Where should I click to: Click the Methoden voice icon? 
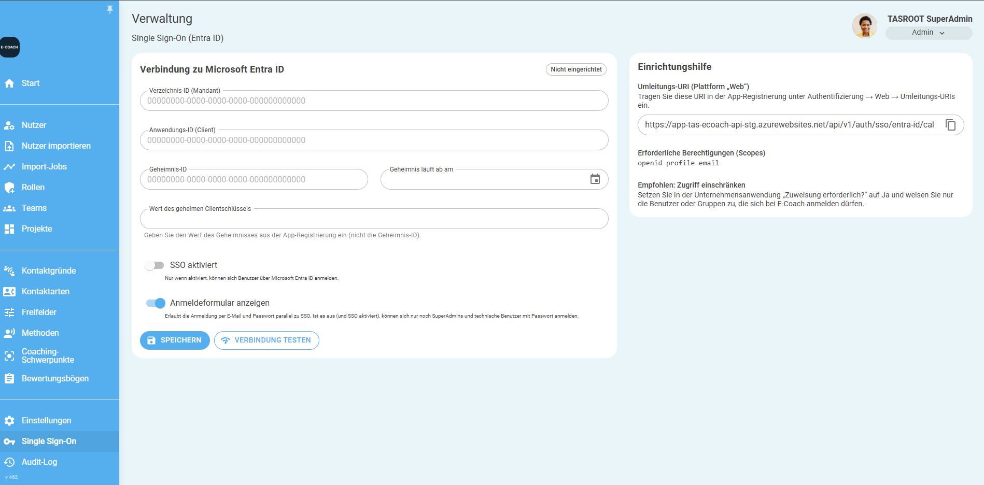click(x=9, y=333)
